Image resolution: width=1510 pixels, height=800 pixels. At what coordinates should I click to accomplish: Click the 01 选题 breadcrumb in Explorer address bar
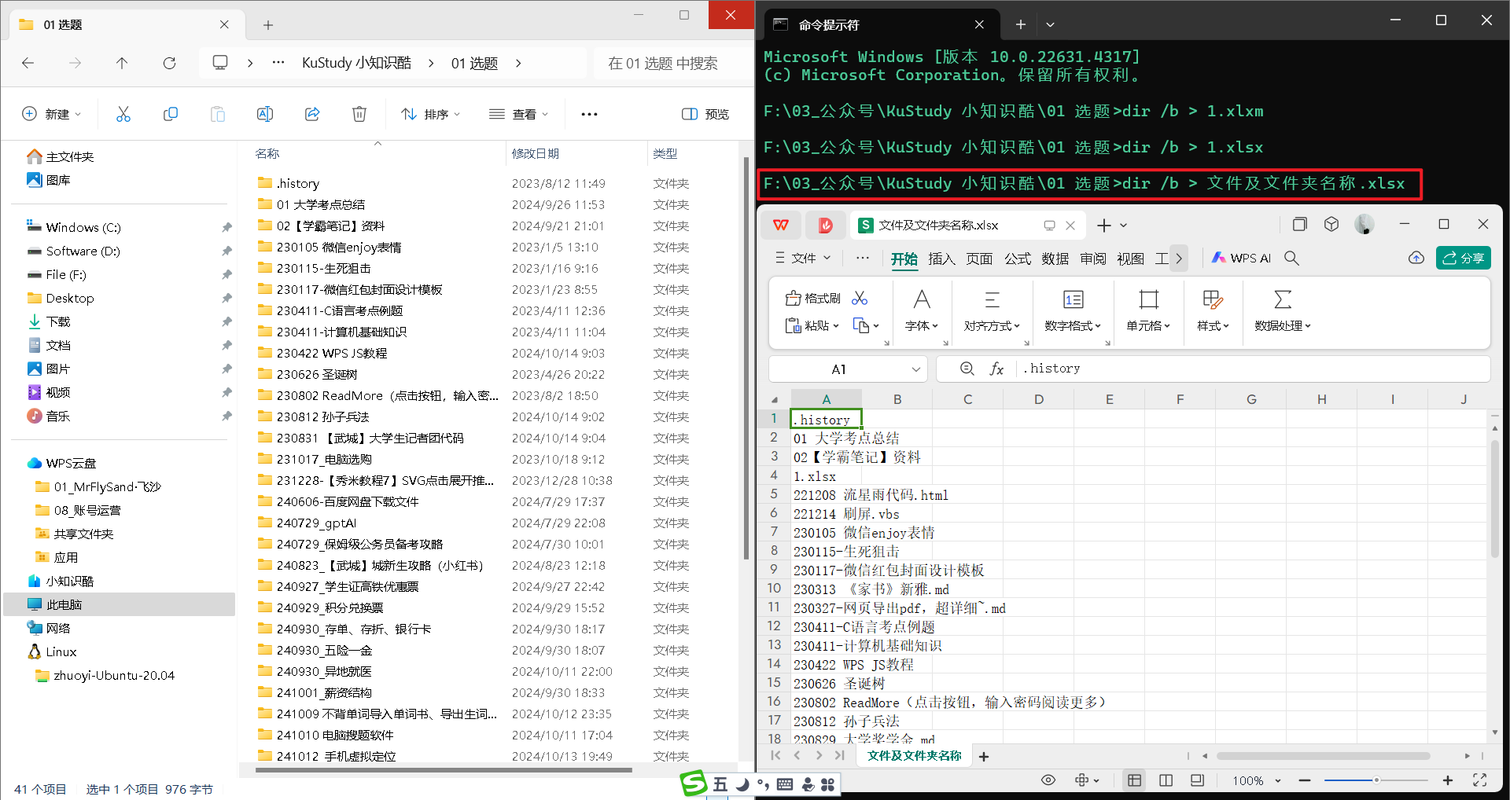pos(474,63)
